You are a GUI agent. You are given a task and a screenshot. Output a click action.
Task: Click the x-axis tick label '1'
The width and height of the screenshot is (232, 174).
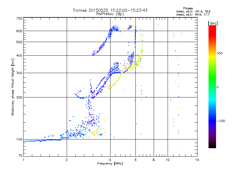[x=23, y=160]
